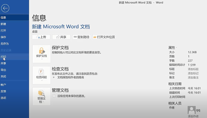Click the 上传 cloud upload button

[x=41, y=37]
